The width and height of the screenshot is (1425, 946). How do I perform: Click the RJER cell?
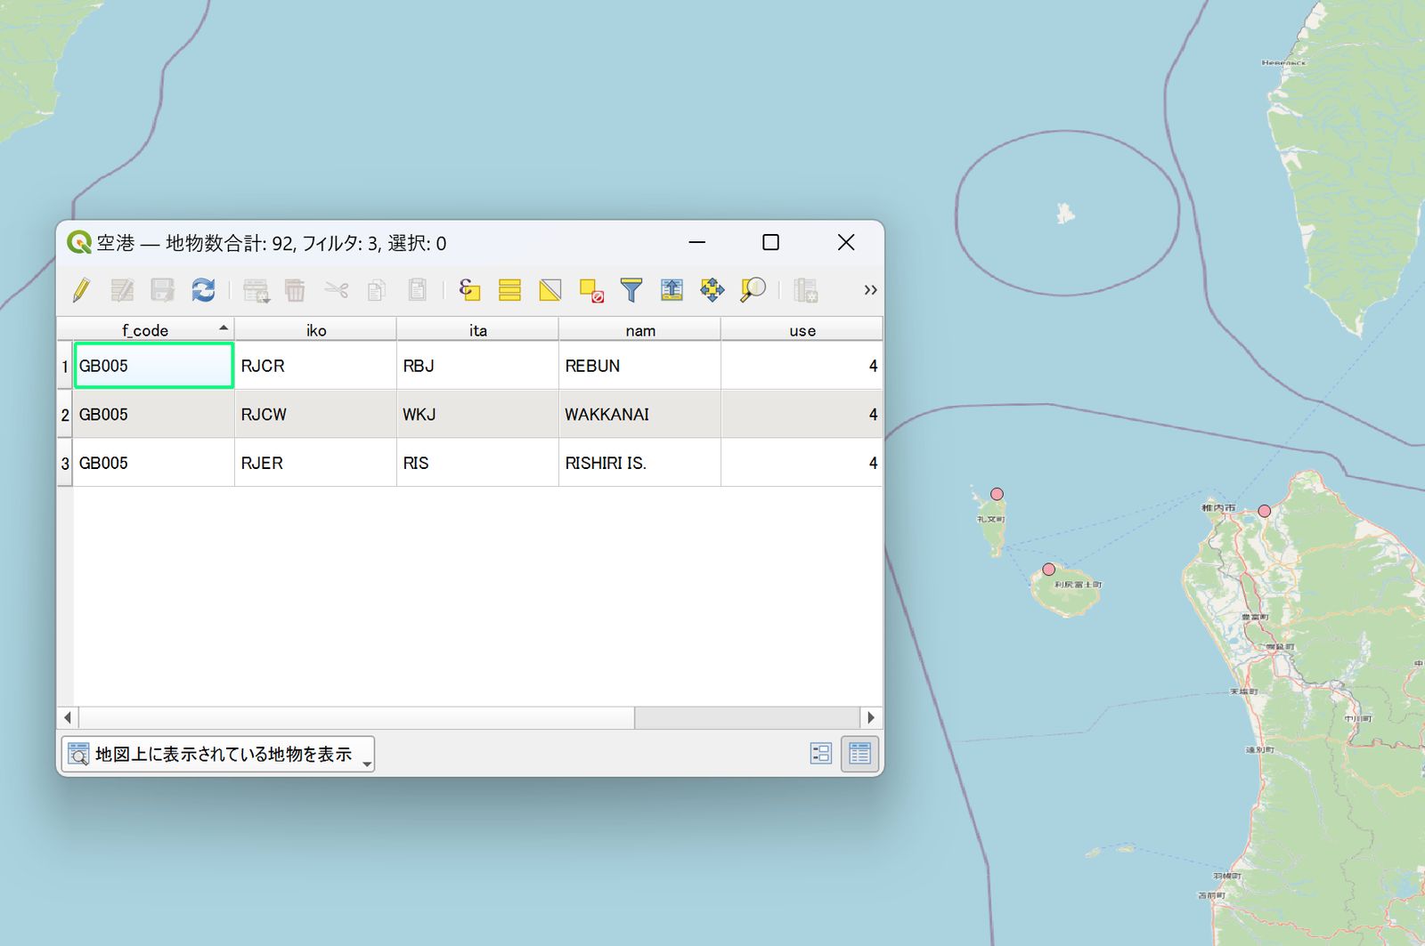coord(316,463)
